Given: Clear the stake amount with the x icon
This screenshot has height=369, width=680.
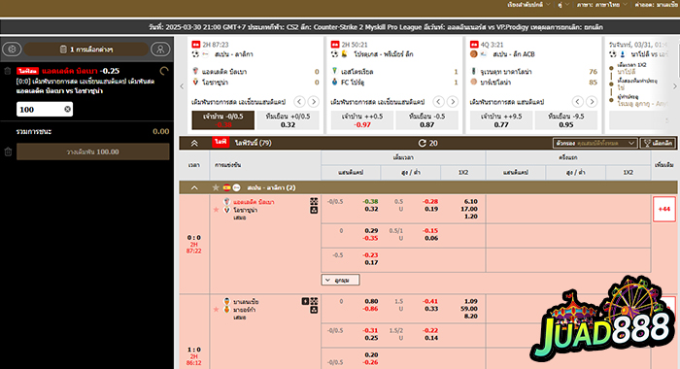Looking at the screenshot, I should tap(67, 110).
